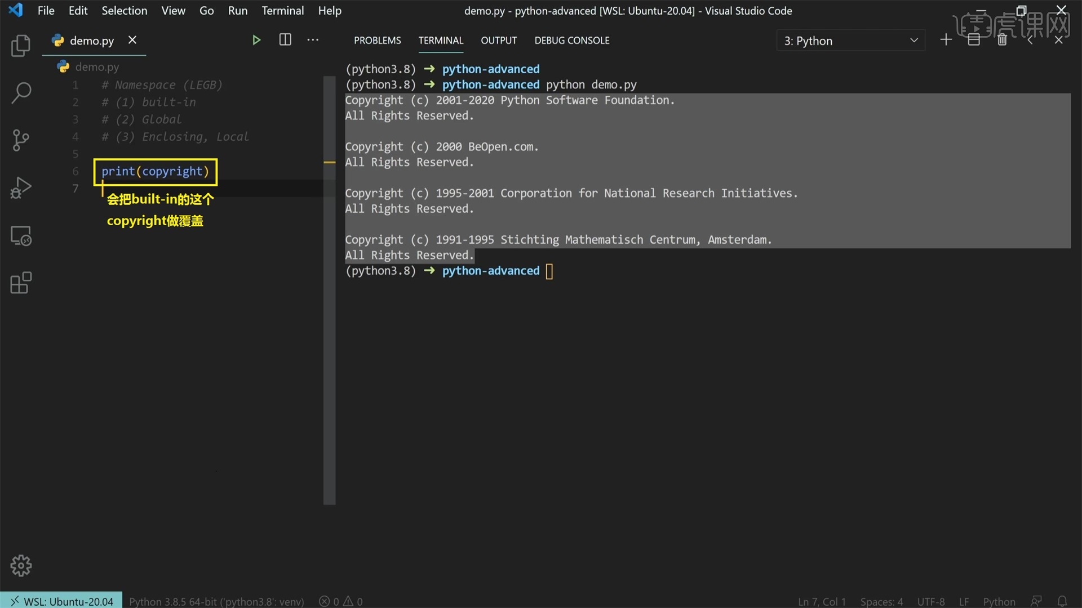The image size is (1082, 608).
Task: Open the Remote Explorer
Action: coord(21,235)
